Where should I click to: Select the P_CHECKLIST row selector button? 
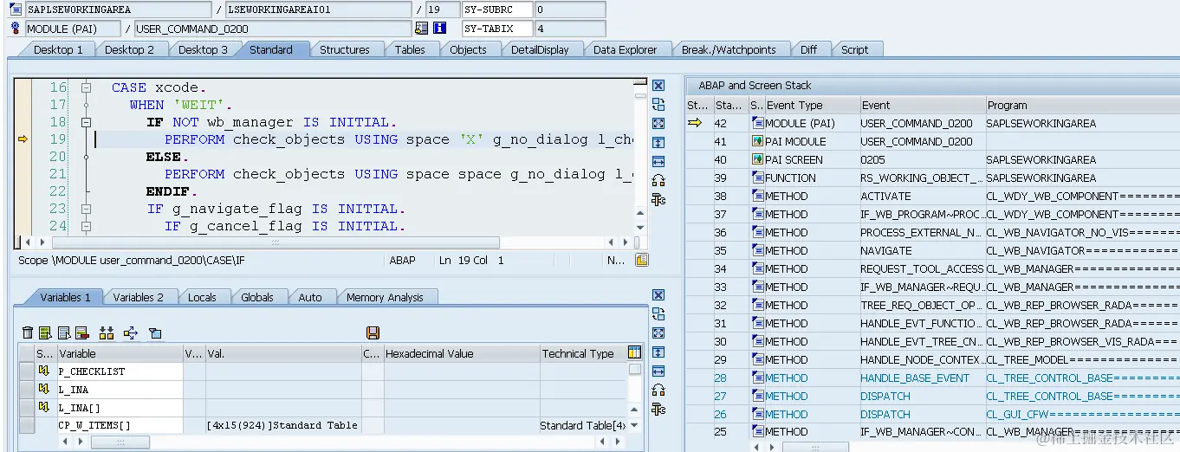tap(27, 371)
